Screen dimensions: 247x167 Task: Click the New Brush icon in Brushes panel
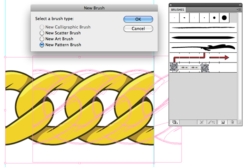point(223,122)
